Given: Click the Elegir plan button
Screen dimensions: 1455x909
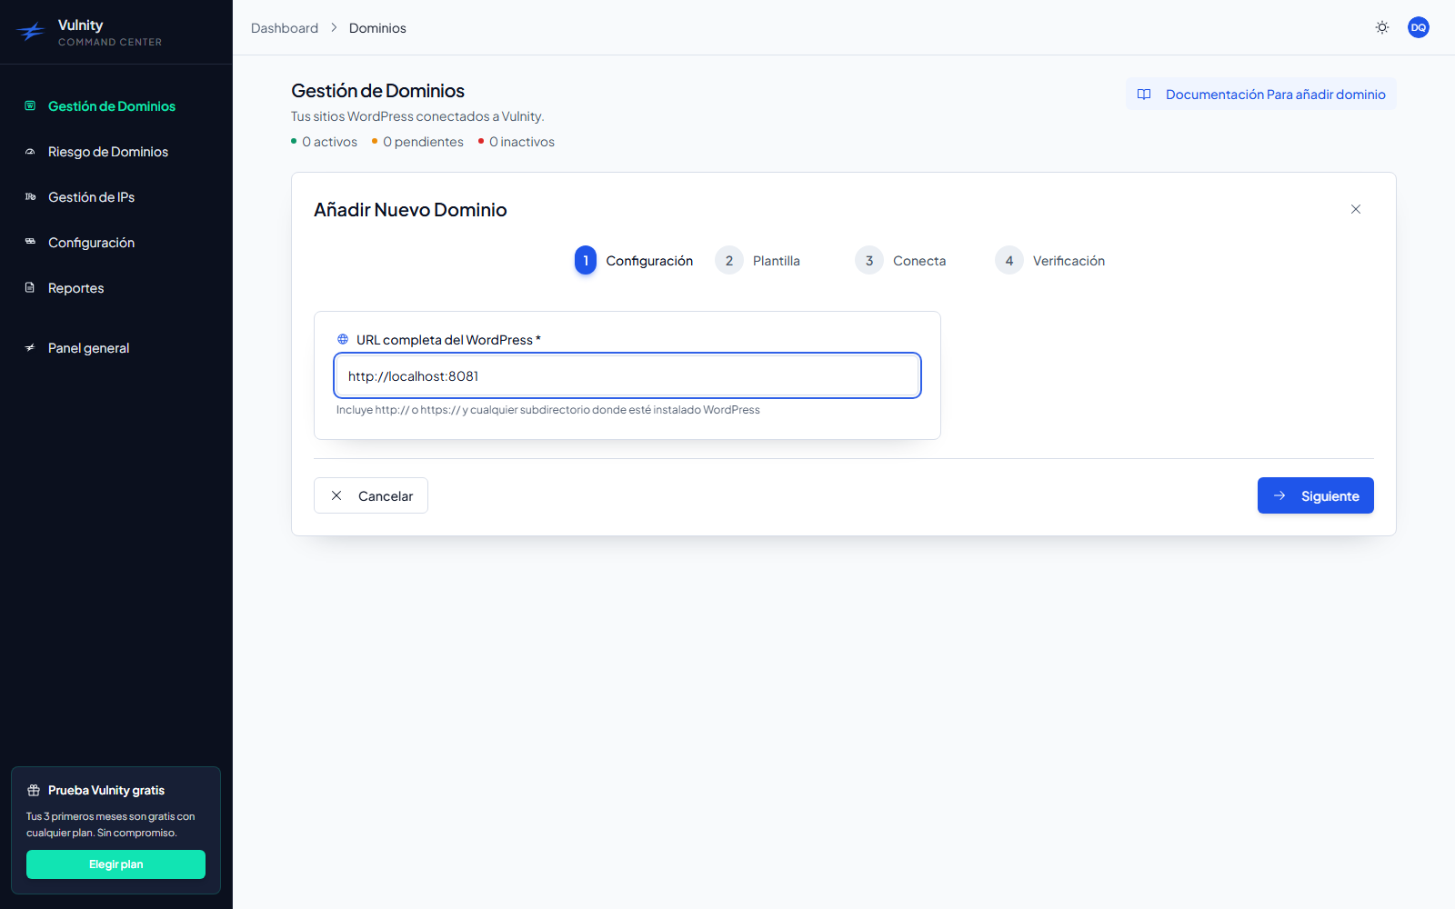Looking at the screenshot, I should [115, 864].
